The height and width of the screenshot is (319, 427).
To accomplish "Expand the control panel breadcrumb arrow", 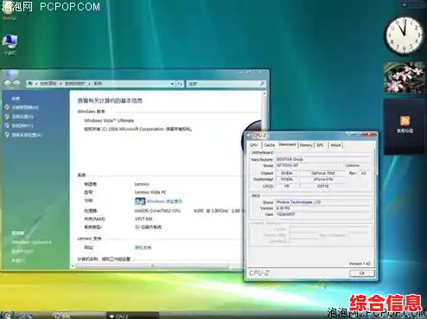I will [x=61, y=84].
